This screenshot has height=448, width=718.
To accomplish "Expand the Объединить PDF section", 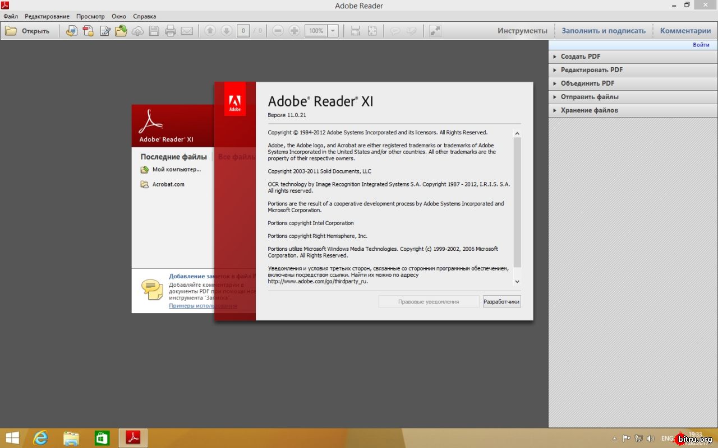I will coord(633,83).
